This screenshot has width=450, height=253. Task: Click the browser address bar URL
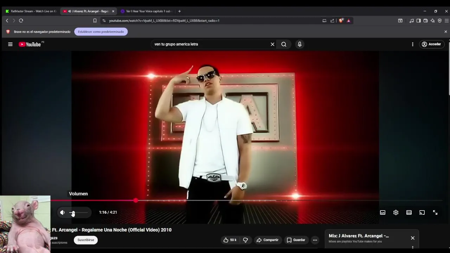coord(164,21)
